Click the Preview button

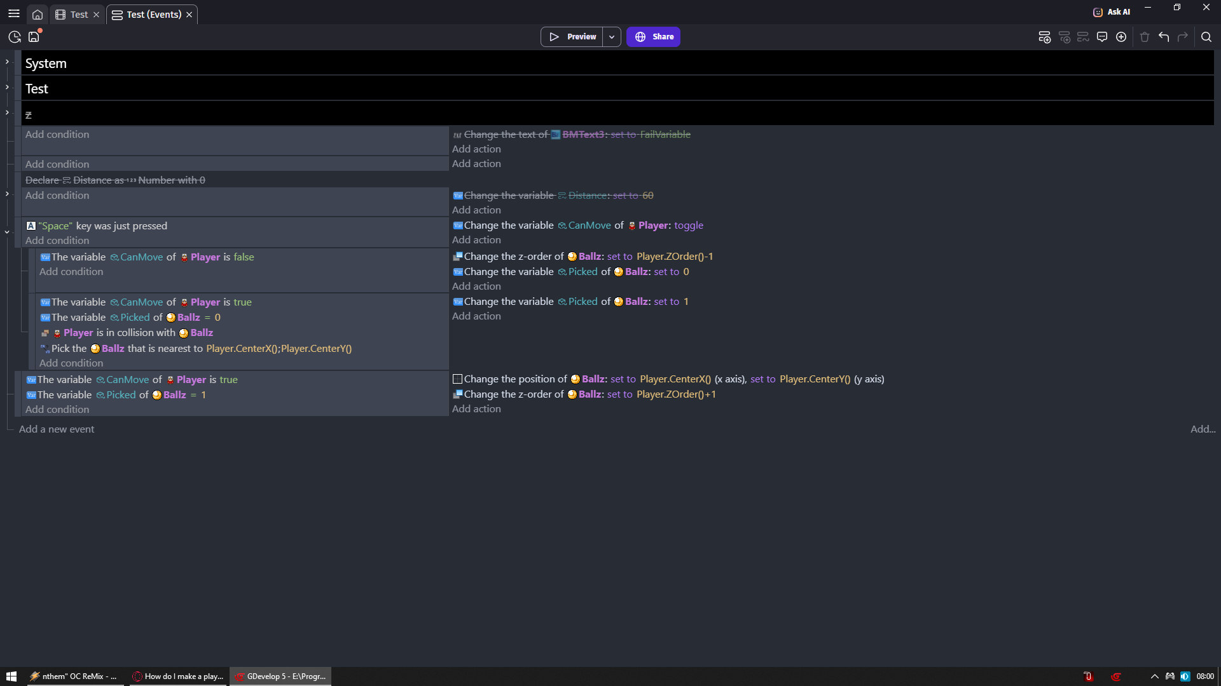point(572,37)
